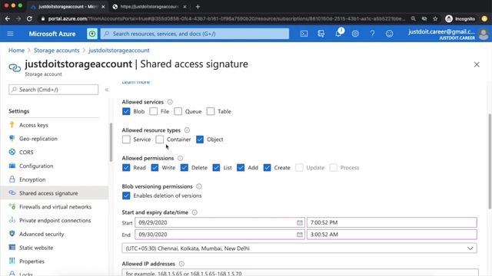
Task: Click the Allowed IP addresses input
Action: pos(301,272)
